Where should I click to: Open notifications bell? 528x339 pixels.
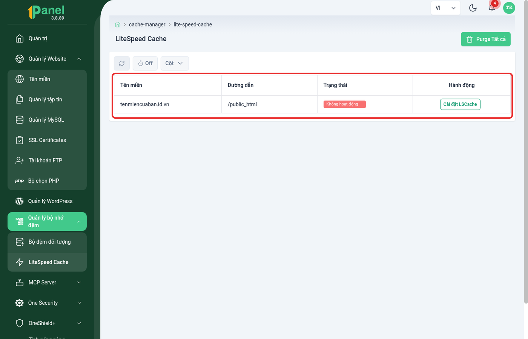(x=492, y=8)
